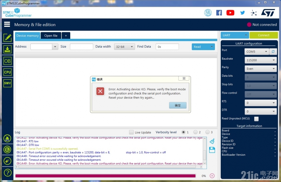This screenshot has height=182, width=281.
Task: Click log line '09:14:47 : RTS low'
Action: pos(27,141)
